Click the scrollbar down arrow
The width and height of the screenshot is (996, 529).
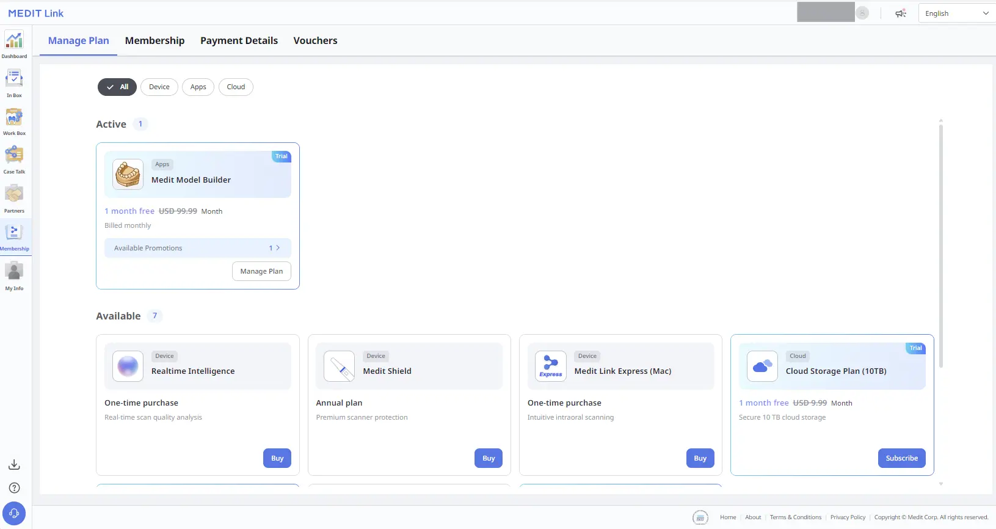click(941, 484)
